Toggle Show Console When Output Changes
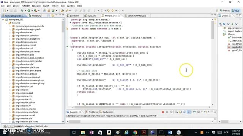Screen dimensions: 243x136 coord(185,112)
